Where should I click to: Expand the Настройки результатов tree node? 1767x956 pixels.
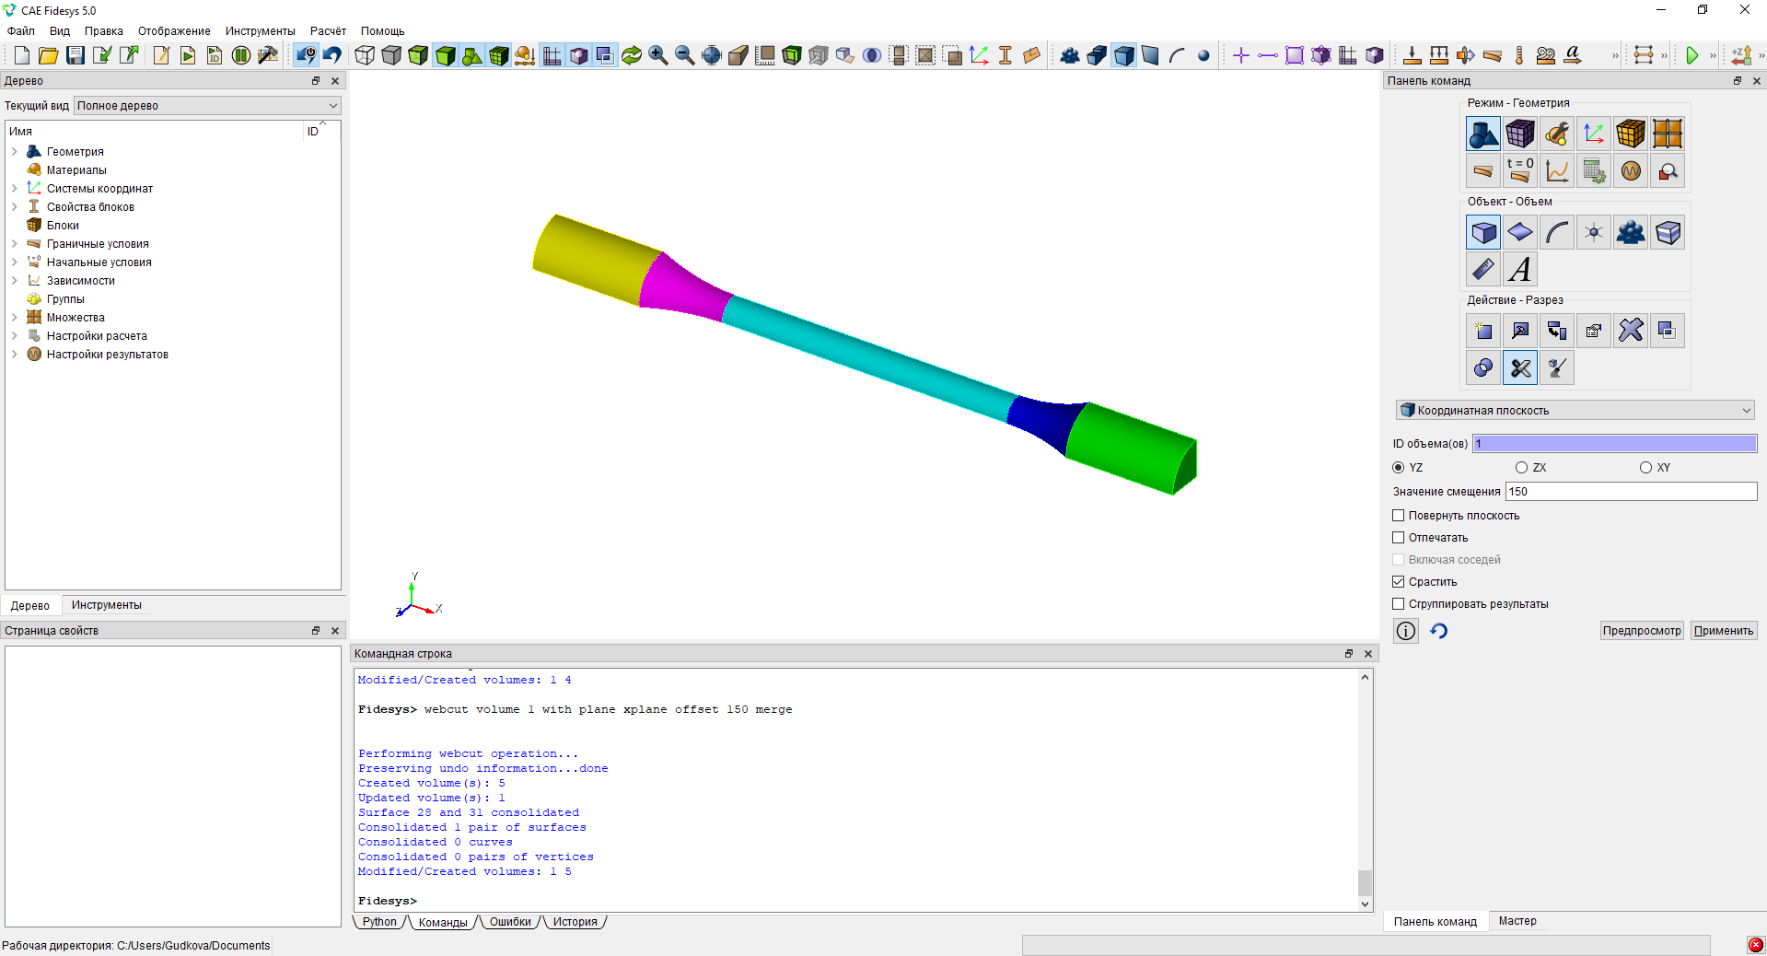coord(15,355)
